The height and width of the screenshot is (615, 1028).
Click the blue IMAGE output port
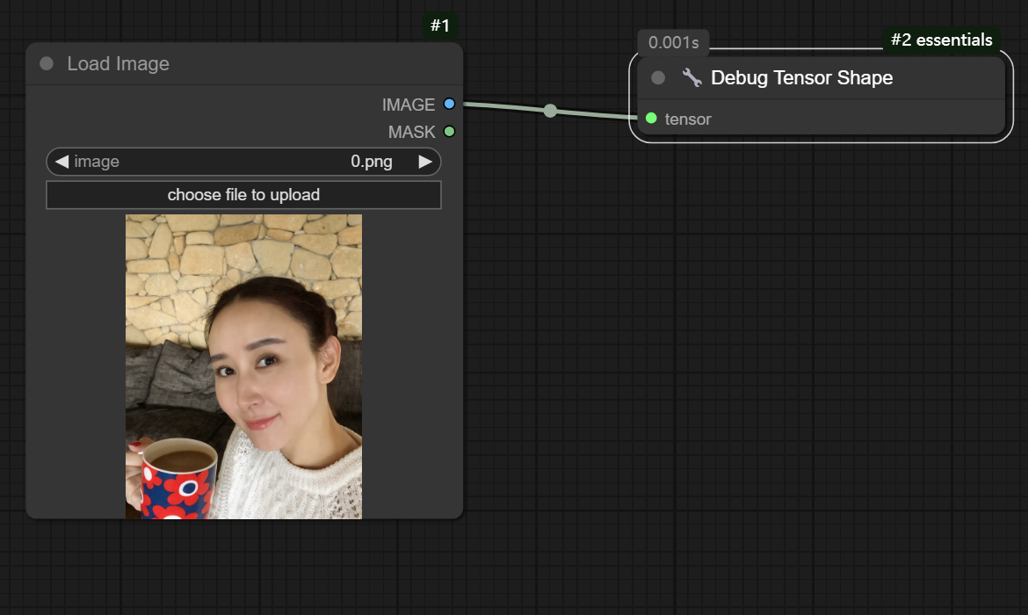[x=449, y=105]
